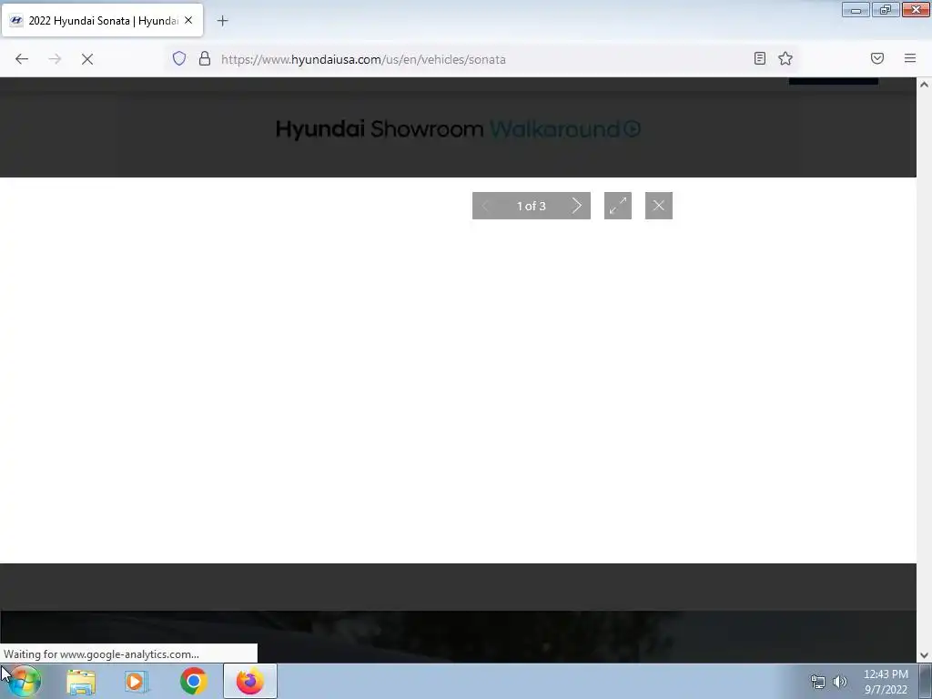Switch to Firefox in the taskbar

[250, 681]
